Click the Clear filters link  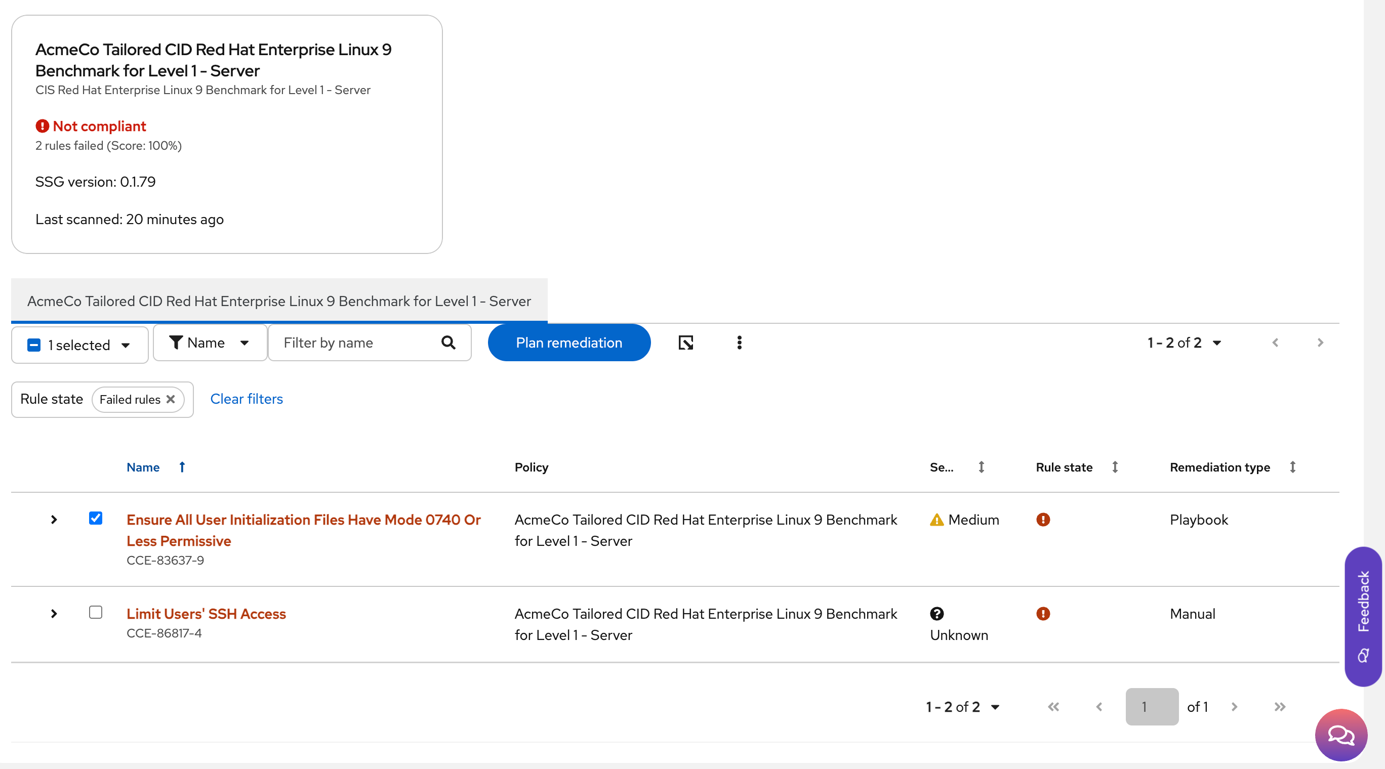click(246, 399)
